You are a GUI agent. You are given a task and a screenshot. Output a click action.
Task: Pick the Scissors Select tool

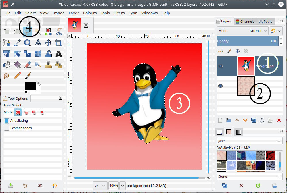pyautogui.click(x=59, y=32)
